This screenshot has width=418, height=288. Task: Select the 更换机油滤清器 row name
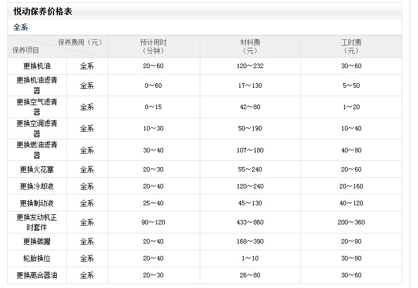tap(37, 85)
